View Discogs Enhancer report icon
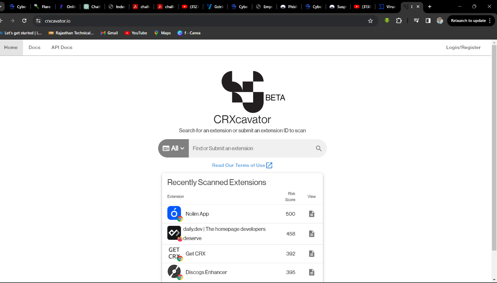The height and width of the screenshot is (283, 497). [x=312, y=272]
